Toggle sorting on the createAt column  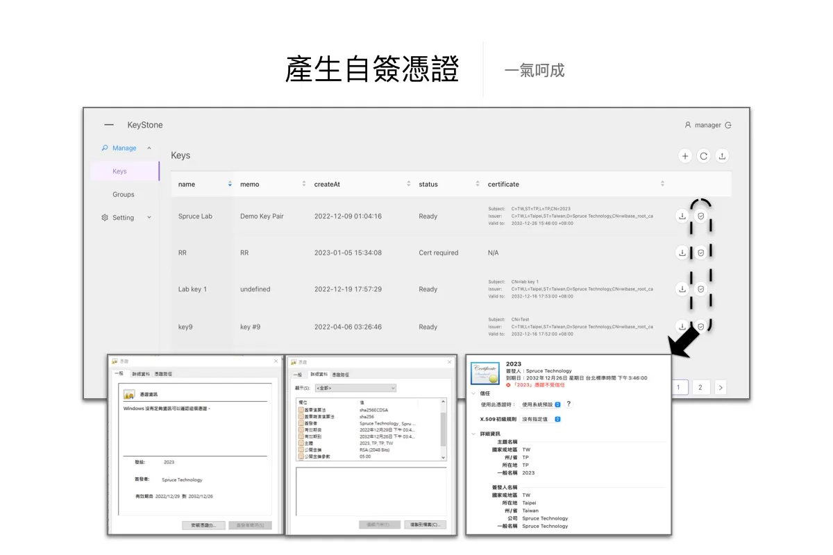pyautogui.click(x=408, y=184)
